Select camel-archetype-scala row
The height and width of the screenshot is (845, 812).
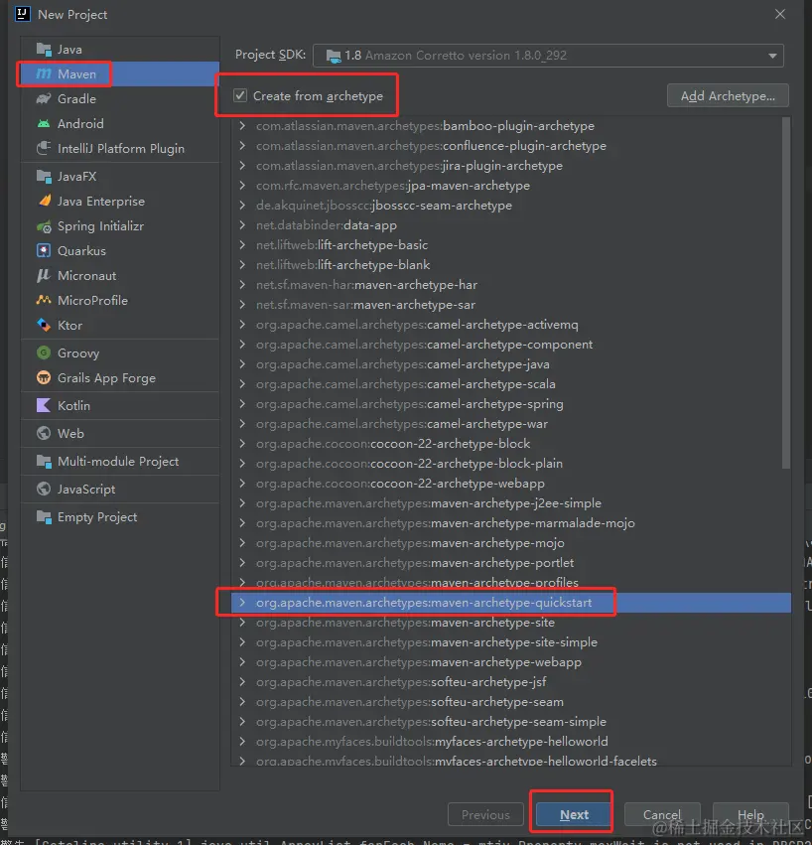(511, 384)
